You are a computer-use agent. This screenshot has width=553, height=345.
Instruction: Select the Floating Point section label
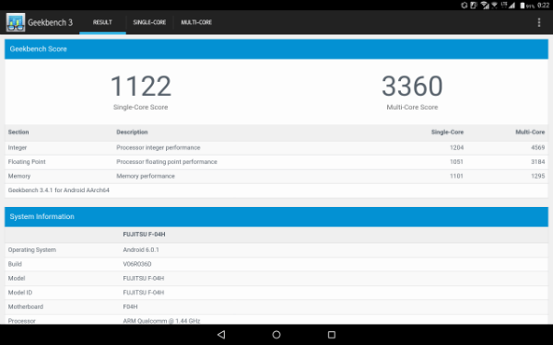point(27,162)
